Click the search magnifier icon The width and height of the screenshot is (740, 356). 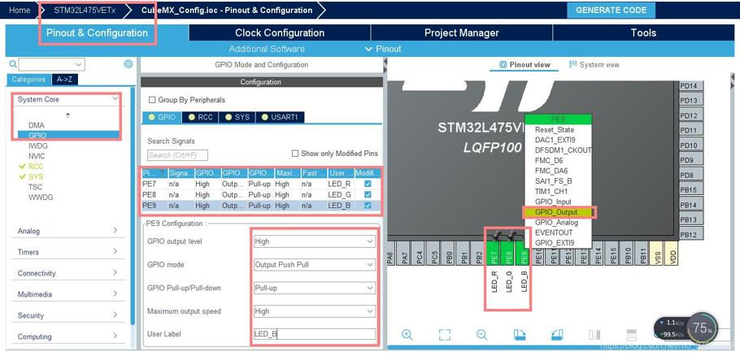[13, 64]
